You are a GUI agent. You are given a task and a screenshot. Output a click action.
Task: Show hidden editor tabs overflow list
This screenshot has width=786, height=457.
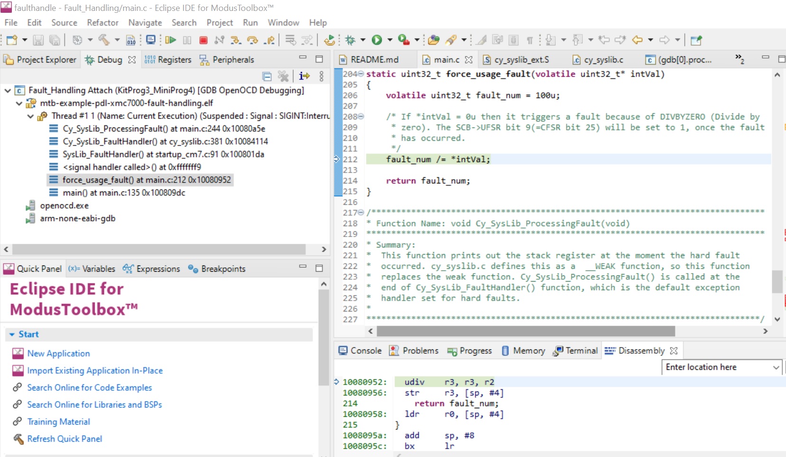pos(739,59)
